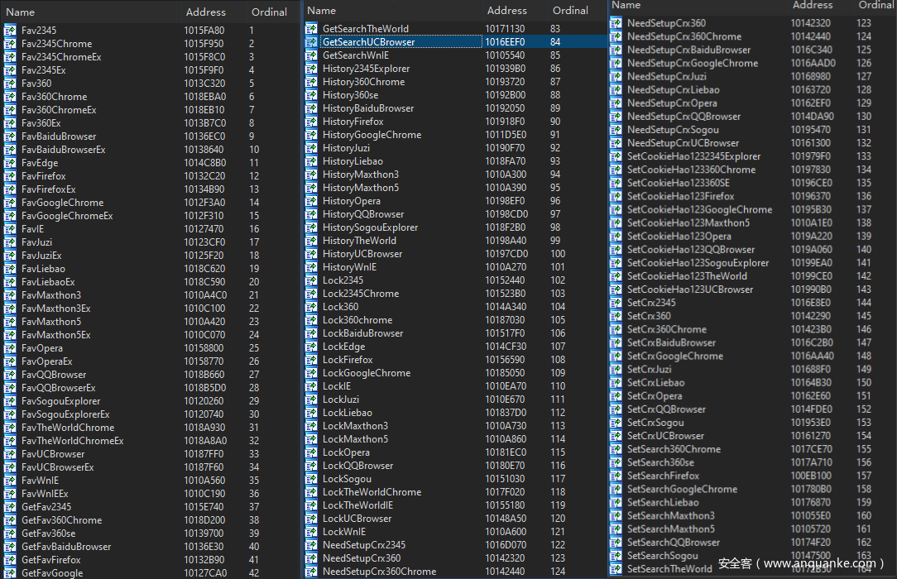This screenshot has width=897, height=579.
Task: Click the icon left of NeedSetupCrxSogou
Action: tap(616, 130)
